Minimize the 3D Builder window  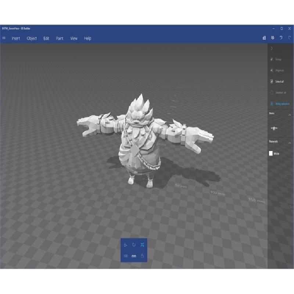coord(273,28)
